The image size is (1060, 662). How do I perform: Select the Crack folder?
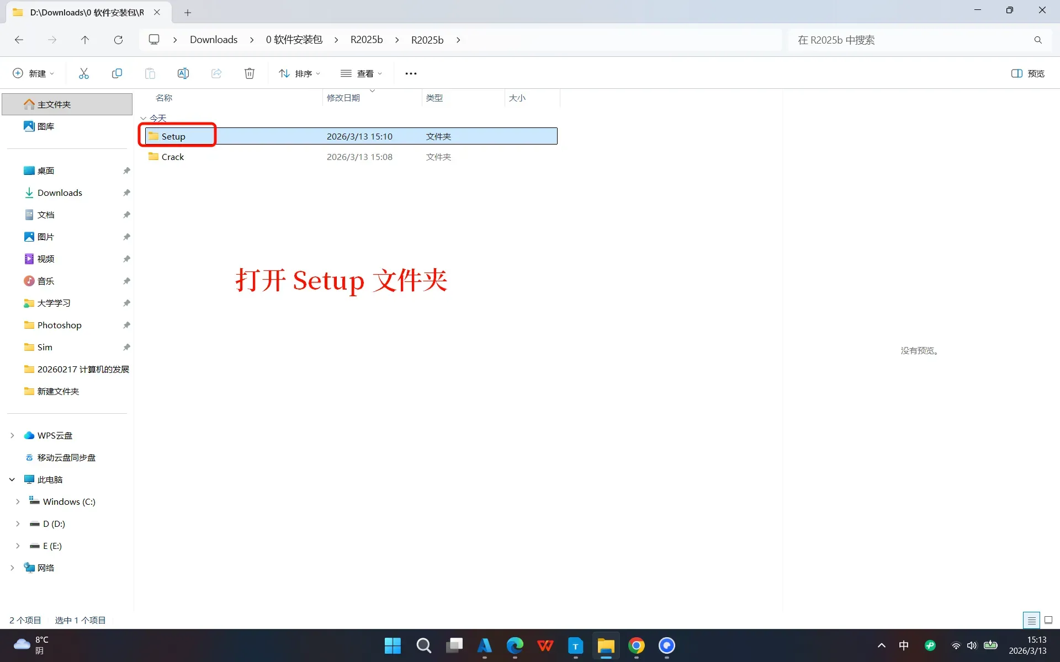click(x=173, y=157)
